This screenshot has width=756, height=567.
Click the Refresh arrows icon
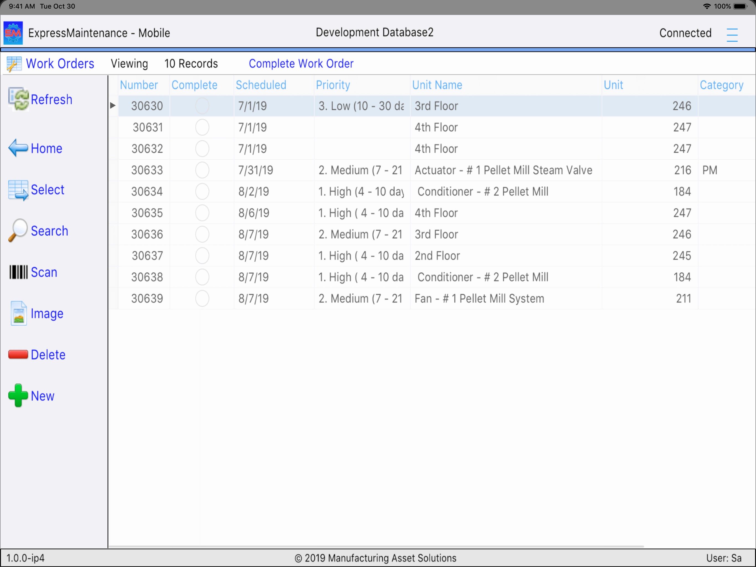19,99
